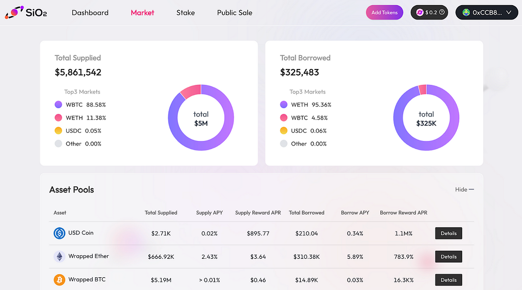Screen dimensions: 522x290
Task: Click the WBTC pink swatch under Total Borrowed
Action: [x=283, y=117]
